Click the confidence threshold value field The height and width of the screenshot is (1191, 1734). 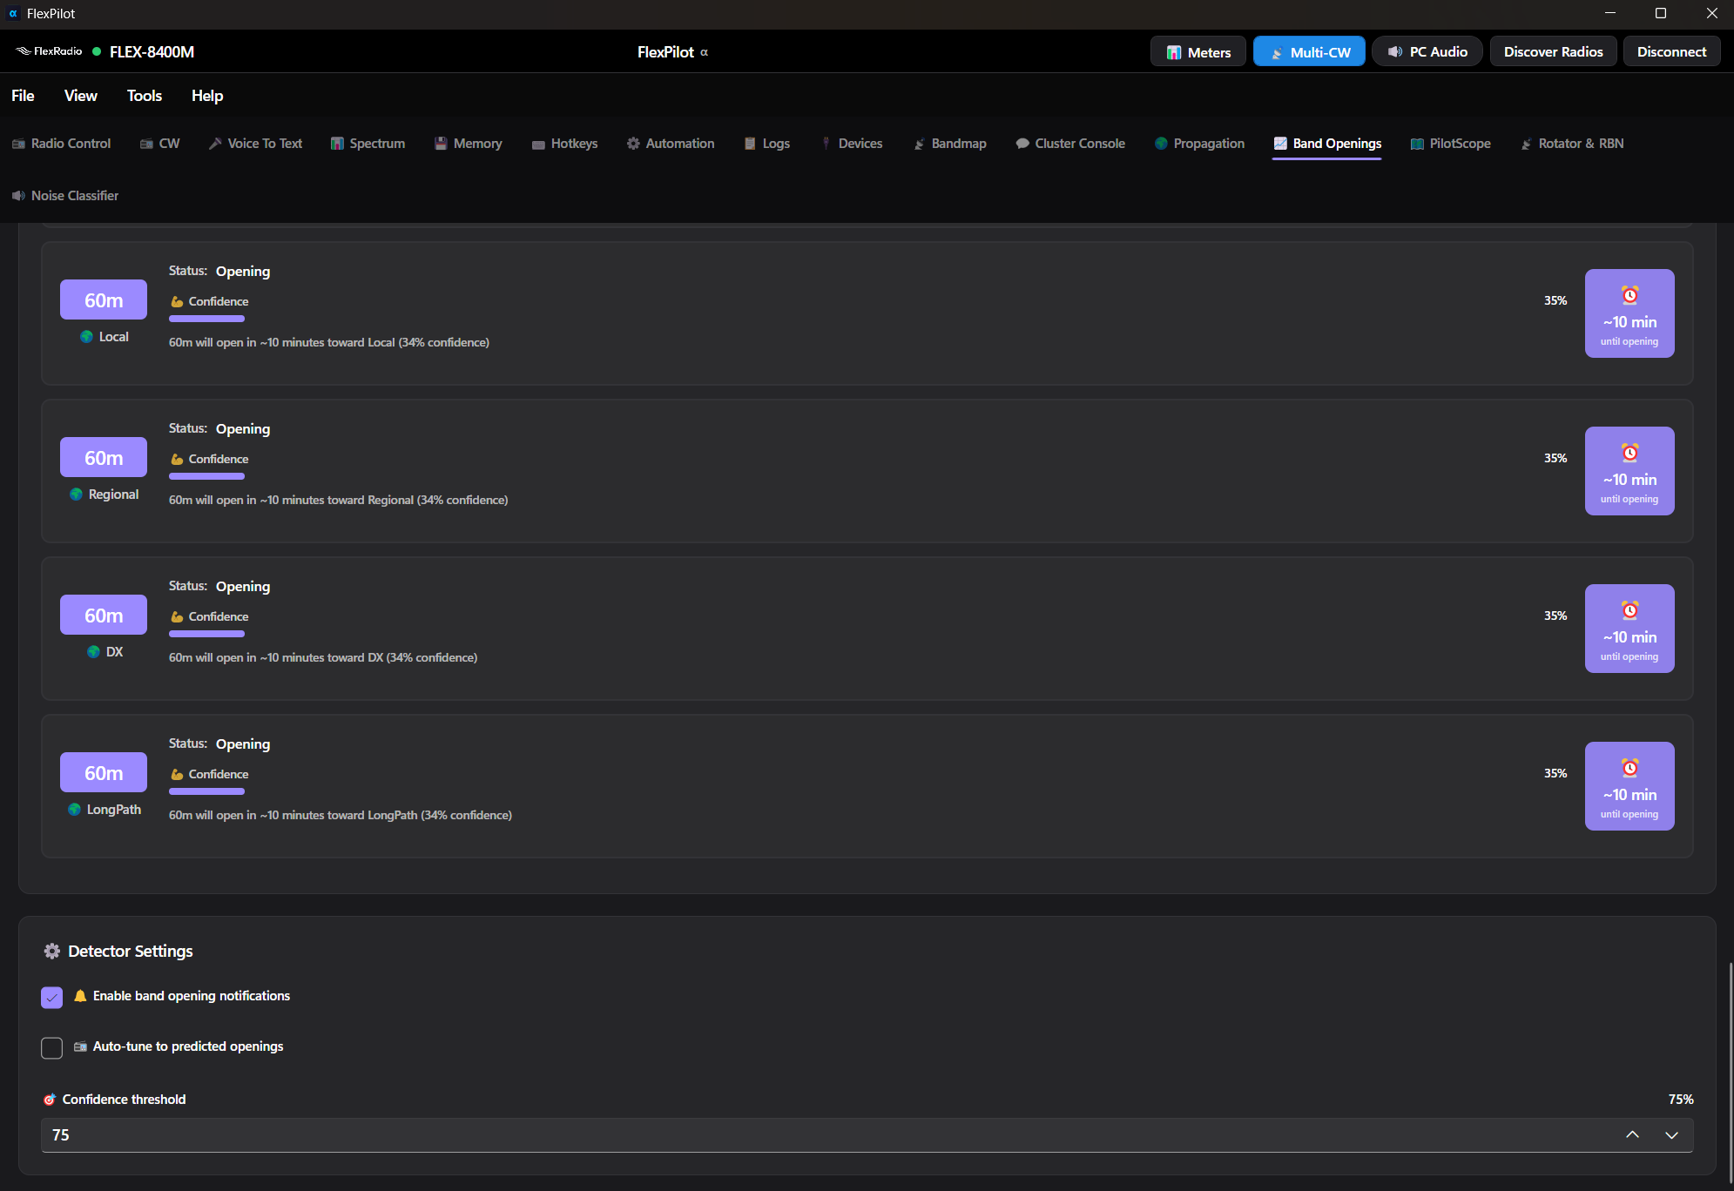784,1135
